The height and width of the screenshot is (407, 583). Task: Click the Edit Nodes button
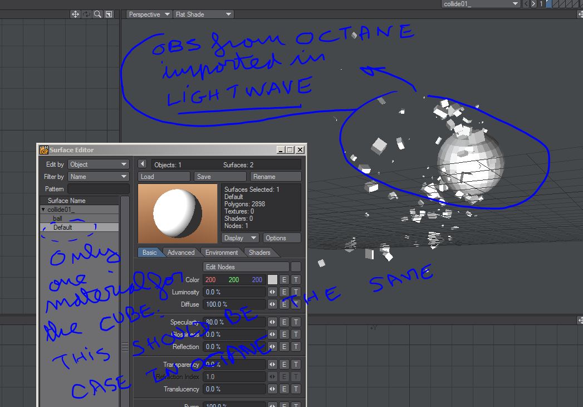click(246, 267)
